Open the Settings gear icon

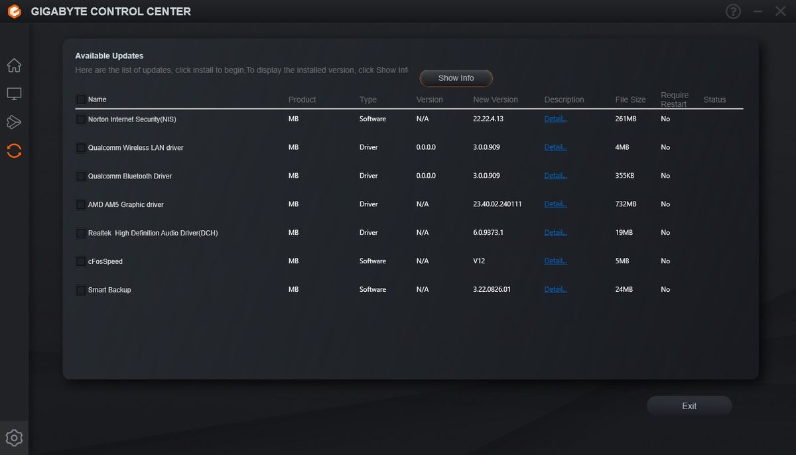pyautogui.click(x=14, y=438)
